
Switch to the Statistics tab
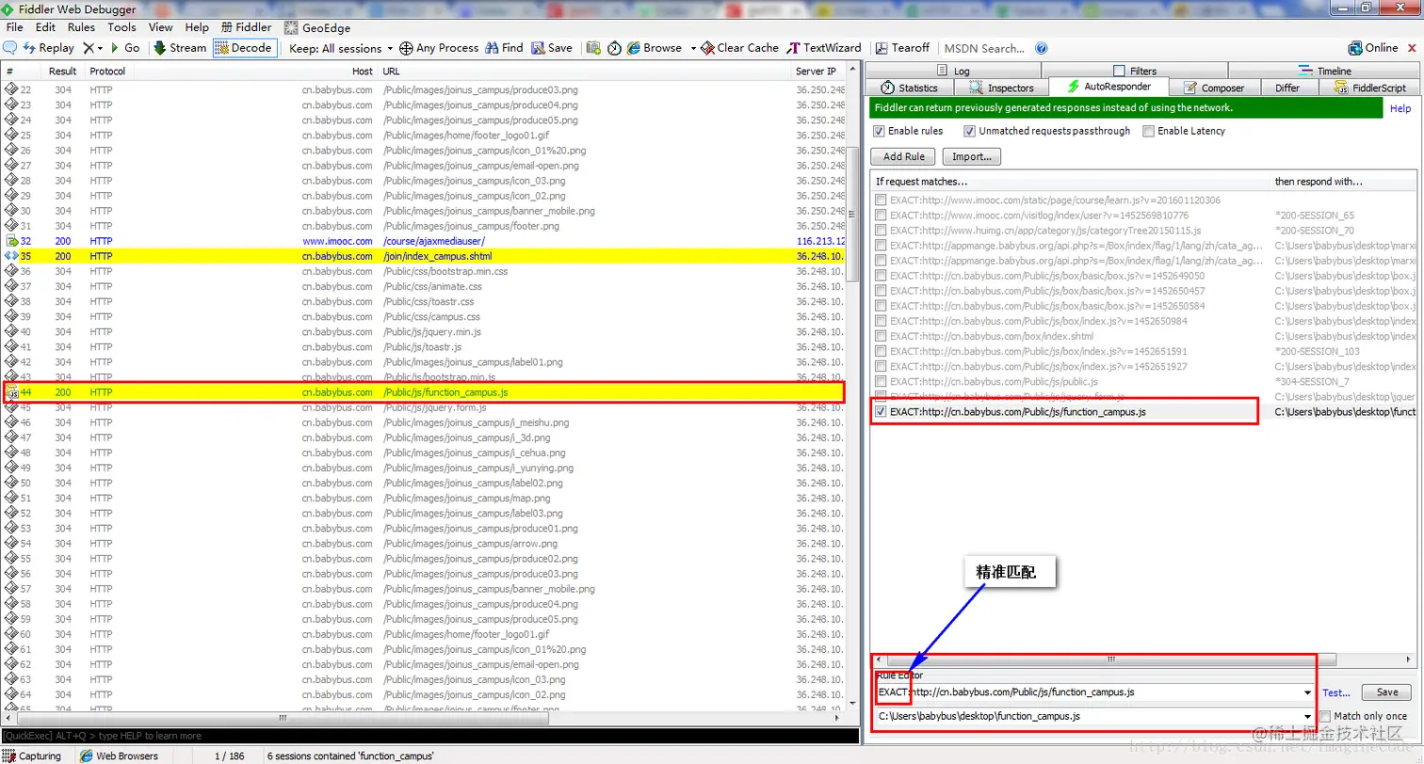click(x=910, y=88)
